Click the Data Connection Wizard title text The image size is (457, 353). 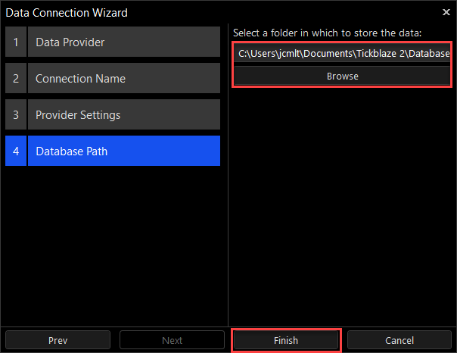(x=67, y=12)
